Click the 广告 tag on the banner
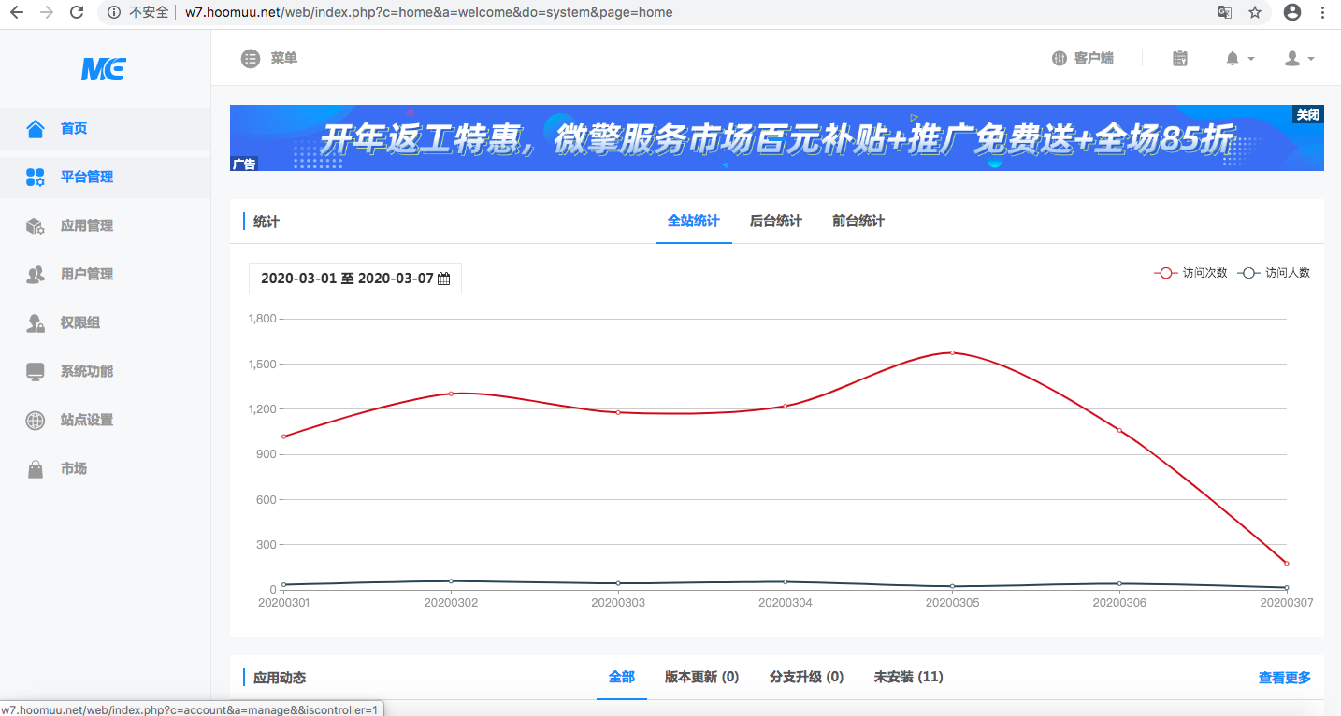1341x716 pixels. point(244,164)
